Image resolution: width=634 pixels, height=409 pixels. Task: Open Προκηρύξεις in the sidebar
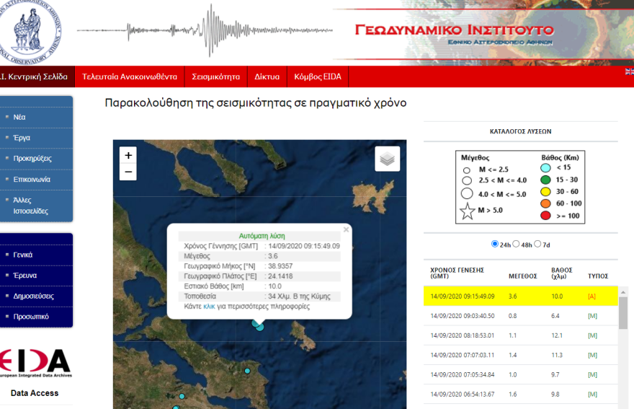coord(32,159)
